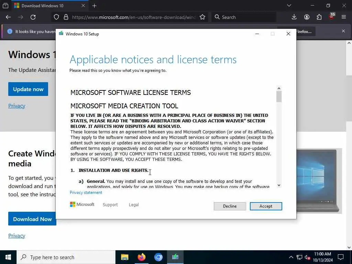
Task: Reload the Microsoft download page
Action: (x=33, y=17)
